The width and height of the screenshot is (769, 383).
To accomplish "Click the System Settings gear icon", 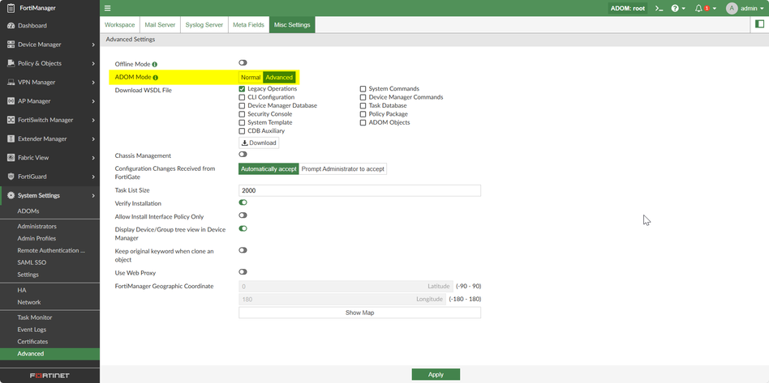I will [x=11, y=195].
